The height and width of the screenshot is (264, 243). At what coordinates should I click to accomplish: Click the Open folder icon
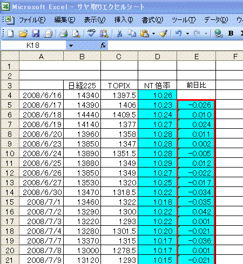(23, 33)
